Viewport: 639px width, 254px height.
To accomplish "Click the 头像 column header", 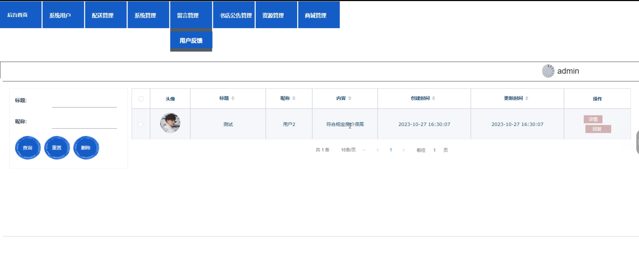I will tap(170, 99).
